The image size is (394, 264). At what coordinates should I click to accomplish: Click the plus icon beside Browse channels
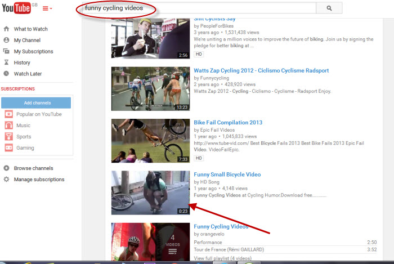7,168
